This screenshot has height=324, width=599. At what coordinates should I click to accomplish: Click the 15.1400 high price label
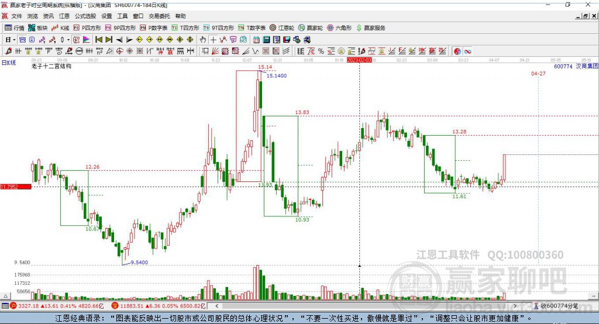coord(277,75)
